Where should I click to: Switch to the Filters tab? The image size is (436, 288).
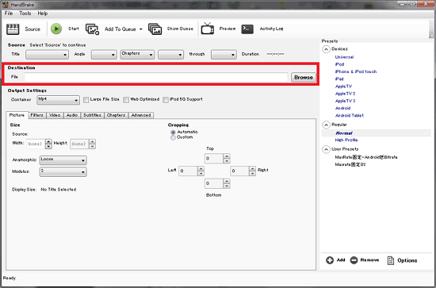click(x=37, y=115)
